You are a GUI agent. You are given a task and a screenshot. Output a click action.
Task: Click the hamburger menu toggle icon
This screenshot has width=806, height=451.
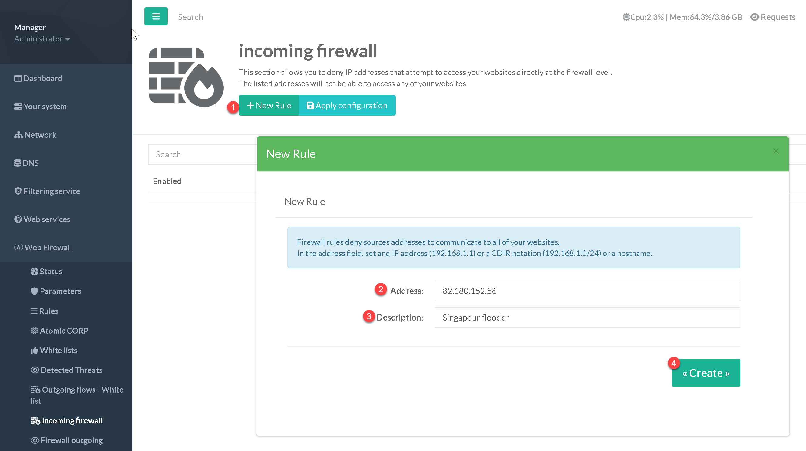(156, 16)
